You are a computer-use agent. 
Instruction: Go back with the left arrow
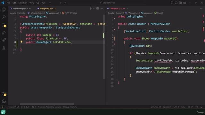(x=61, y=3)
